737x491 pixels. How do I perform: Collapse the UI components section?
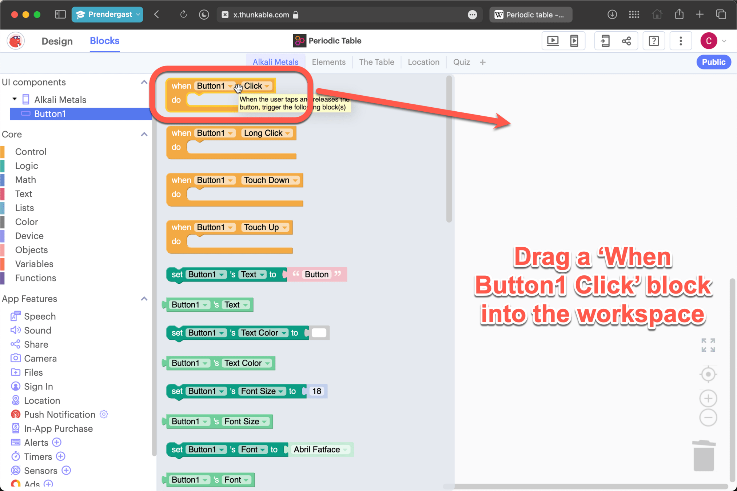coord(144,82)
